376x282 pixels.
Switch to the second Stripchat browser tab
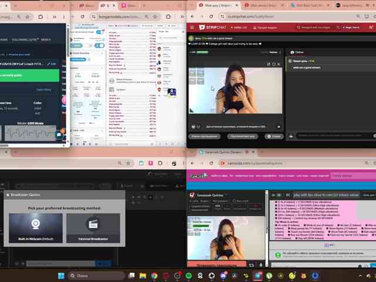click(x=264, y=5)
